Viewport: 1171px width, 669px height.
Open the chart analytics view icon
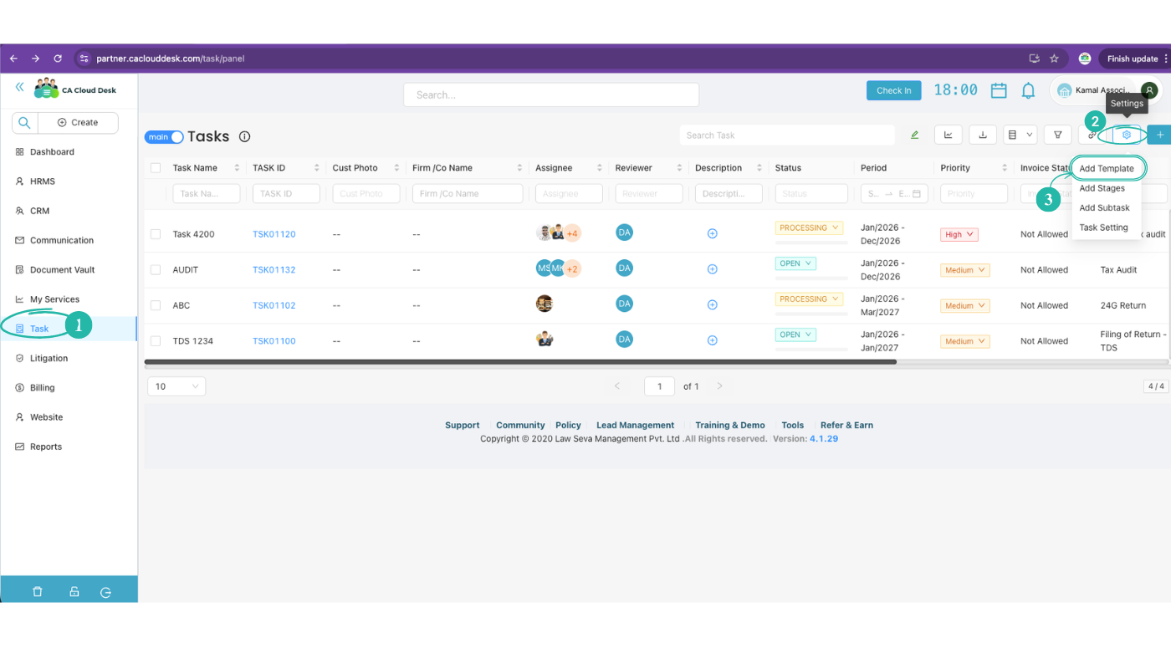(x=949, y=134)
